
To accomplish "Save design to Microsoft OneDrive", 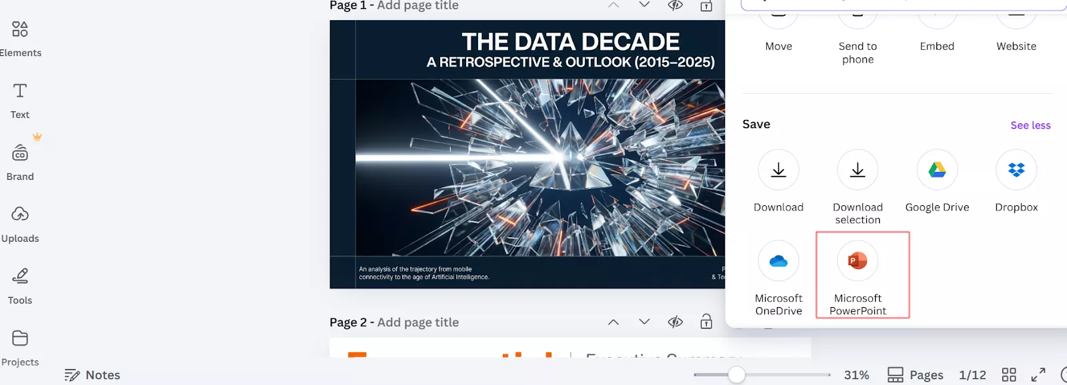I will [x=778, y=278].
